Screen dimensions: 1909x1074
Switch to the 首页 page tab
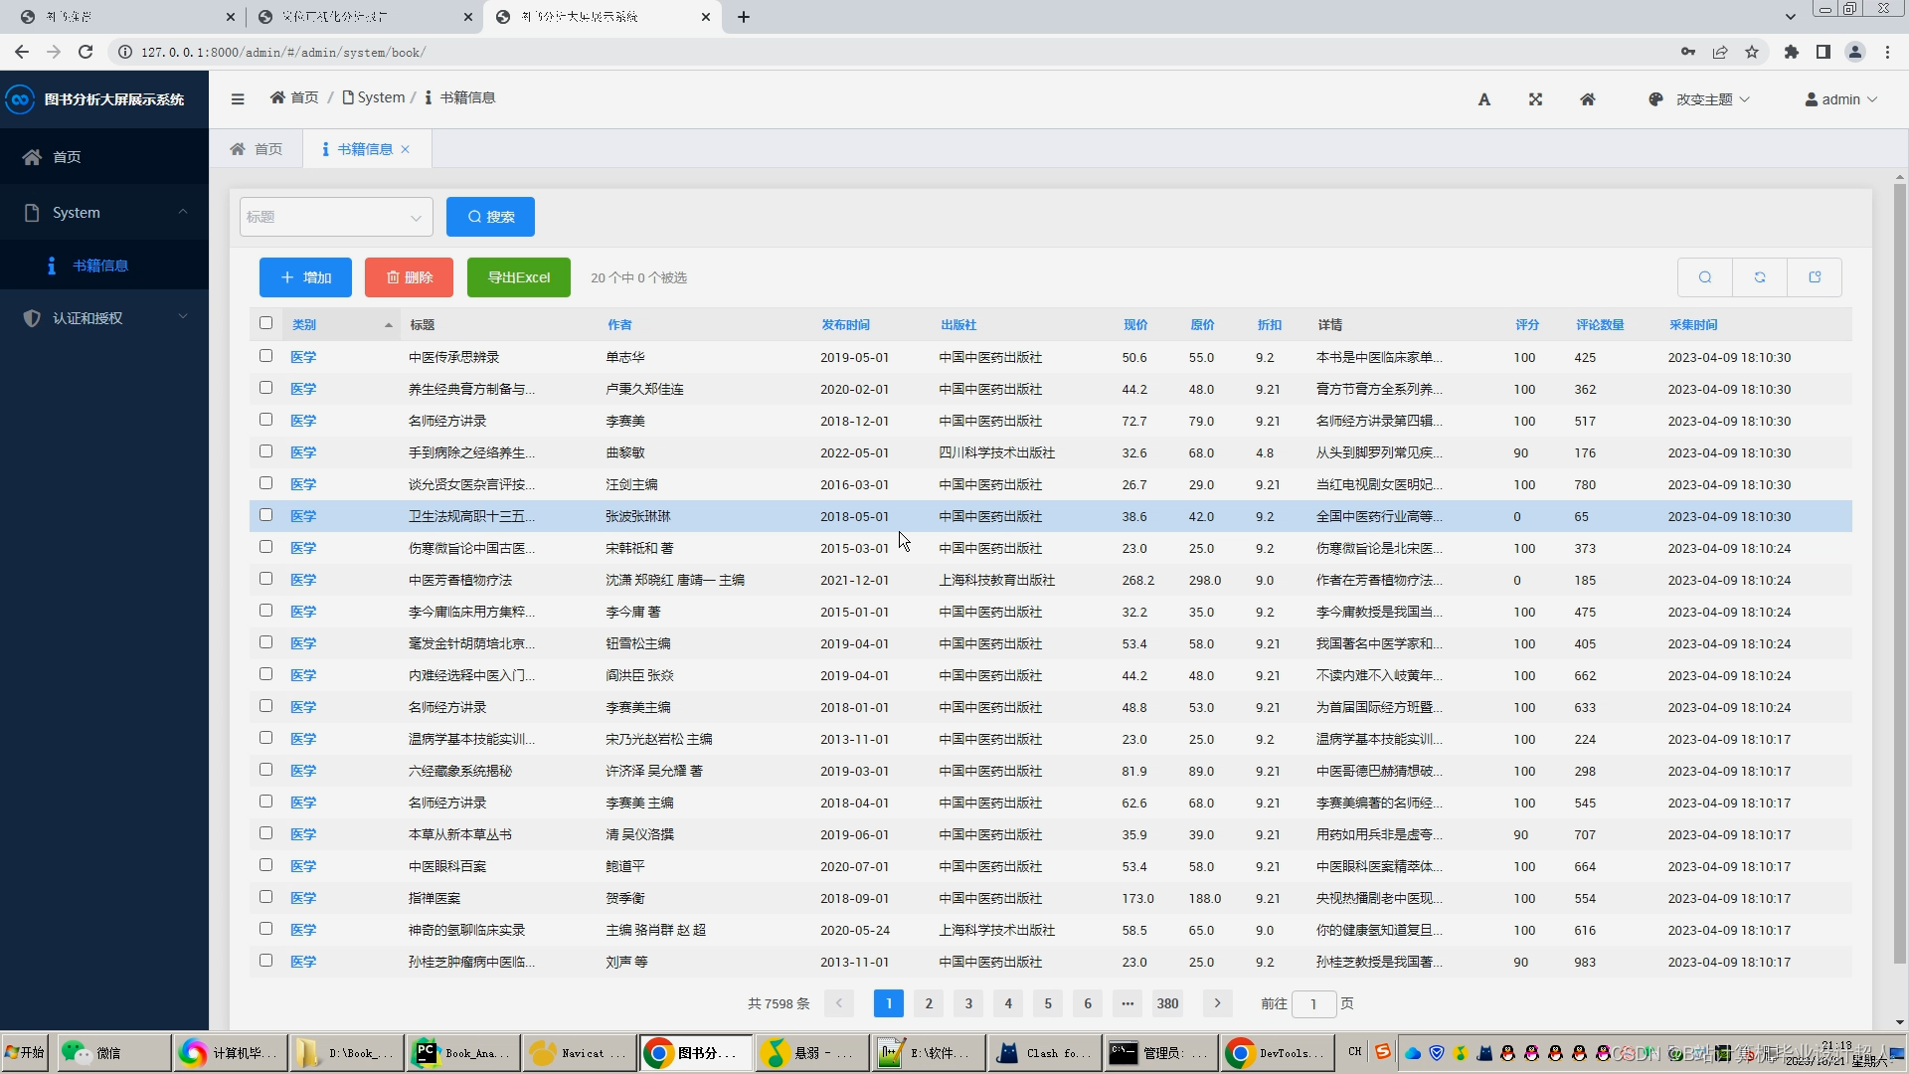257,149
